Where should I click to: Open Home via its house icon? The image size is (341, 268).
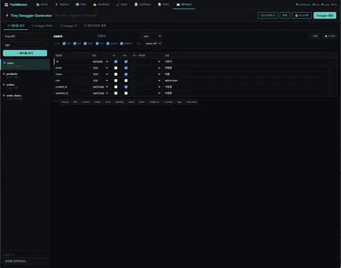(38, 4)
